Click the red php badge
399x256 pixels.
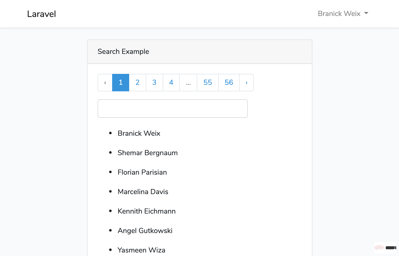[379, 248]
